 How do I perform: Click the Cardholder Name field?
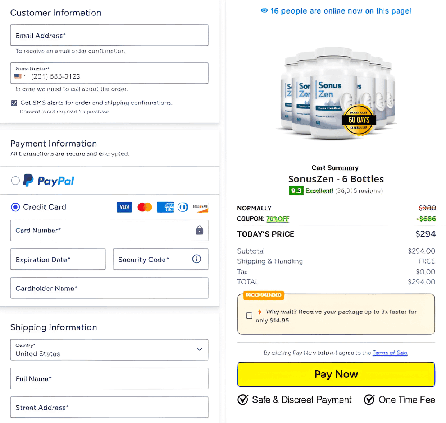[x=109, y=288]
